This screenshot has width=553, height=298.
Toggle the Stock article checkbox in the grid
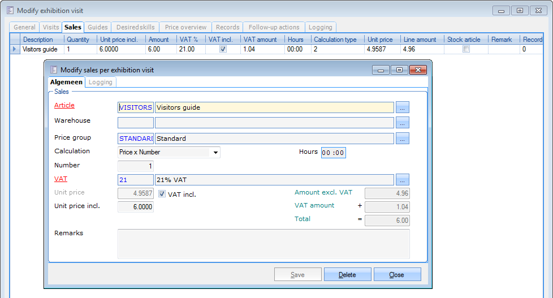click(466, 49)
